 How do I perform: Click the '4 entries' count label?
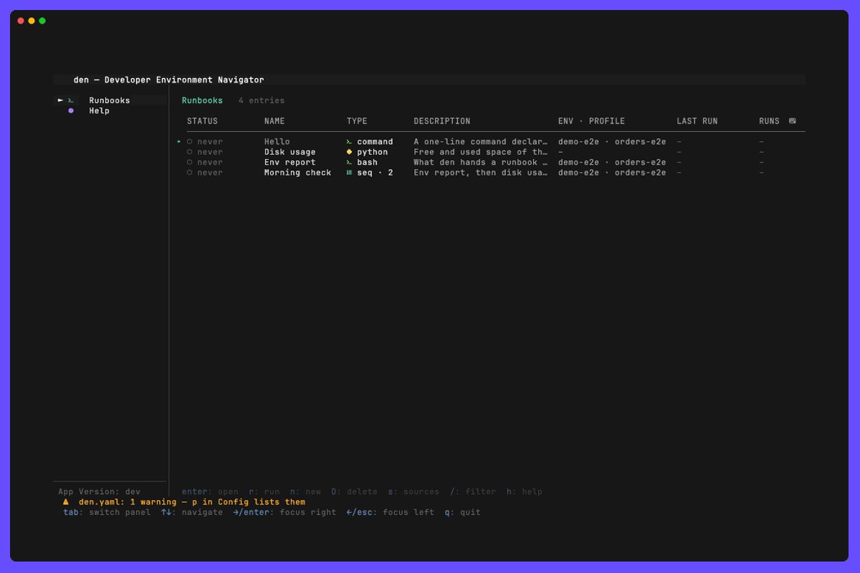262,100
